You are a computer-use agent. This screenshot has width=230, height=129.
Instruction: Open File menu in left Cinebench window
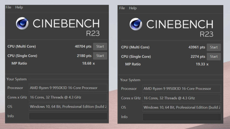(x=8, y=7)
